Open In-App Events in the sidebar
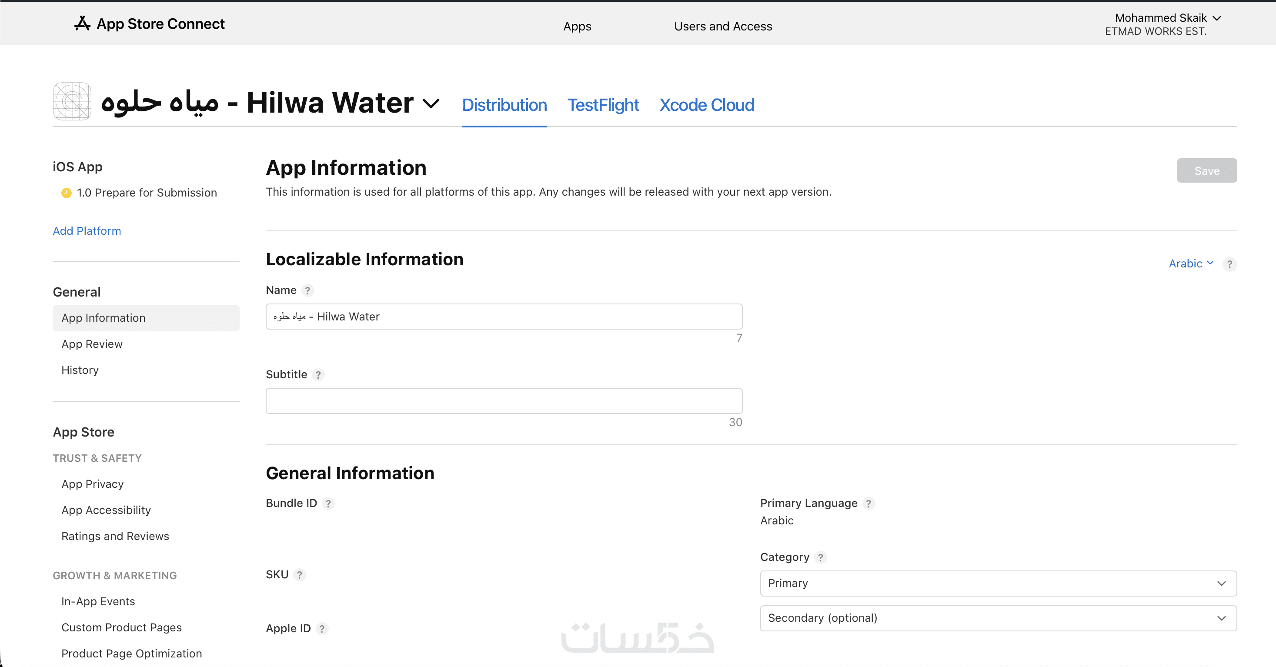 point(98,602)
